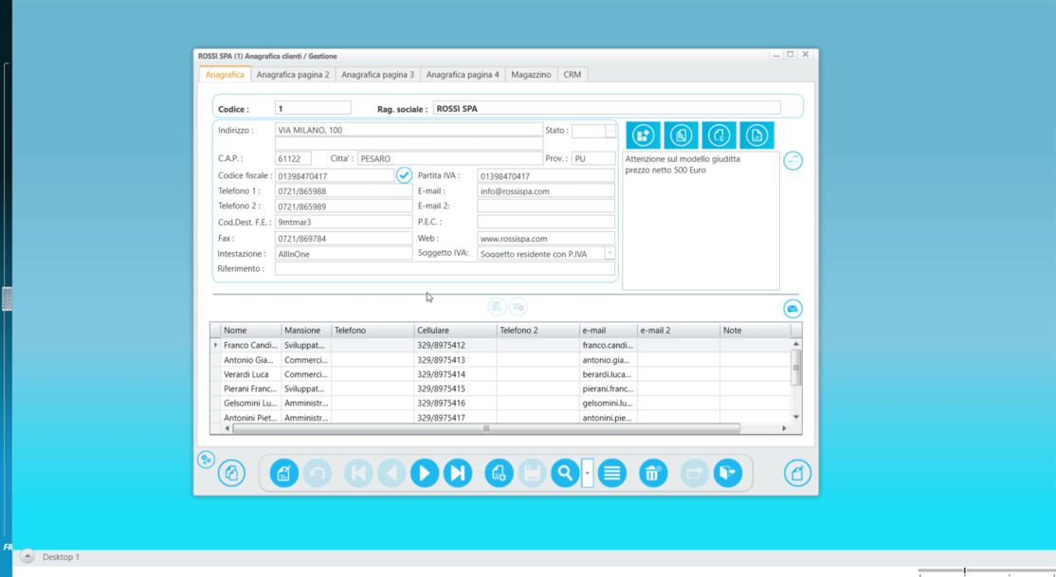Click the Indirizzo field with VIA MILANO, 100
Screen dimensions: 1056x577
(x=409, y=130)
